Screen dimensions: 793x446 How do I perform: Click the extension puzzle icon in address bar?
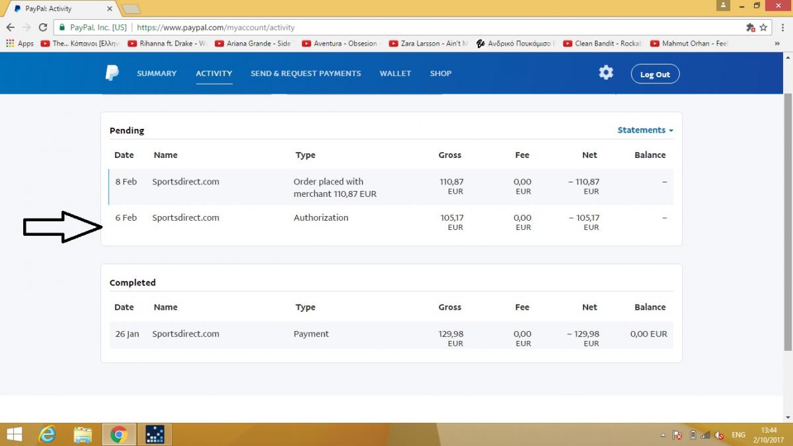pyautogui.click(x=750, y=28)
